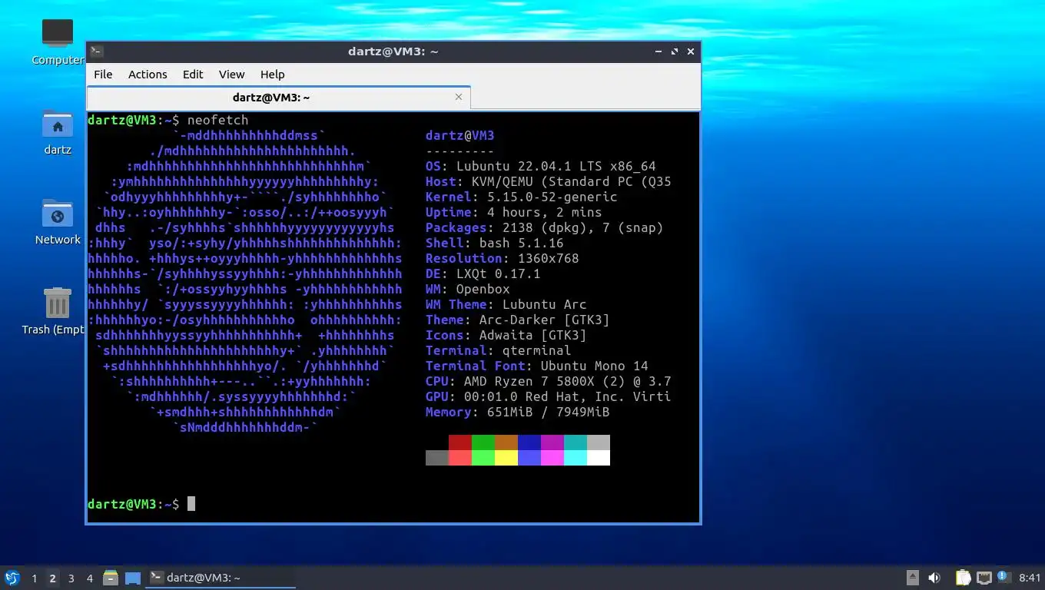Click the terminal icon in the title bar
Viewport: 1045px width, 590px height.
click(97, 51)
